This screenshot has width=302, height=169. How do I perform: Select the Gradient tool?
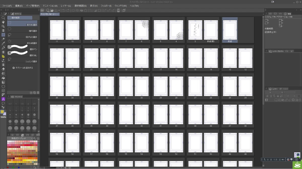point(3,82)
